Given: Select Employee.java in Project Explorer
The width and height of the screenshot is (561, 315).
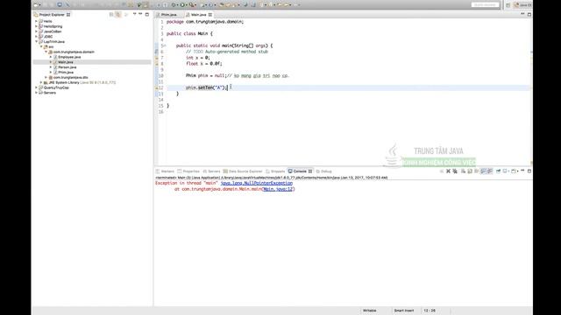Looking at the screenshot, I should coord(69,57).
